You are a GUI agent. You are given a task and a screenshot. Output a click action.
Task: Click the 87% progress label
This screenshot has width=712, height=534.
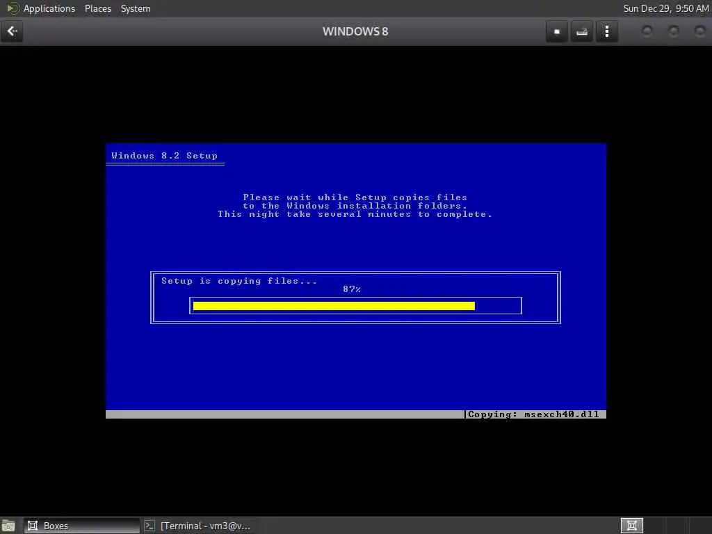[352, 289]
